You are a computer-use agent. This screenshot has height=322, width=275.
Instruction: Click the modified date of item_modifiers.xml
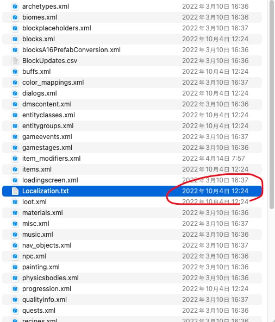click(x=214, y=159)
